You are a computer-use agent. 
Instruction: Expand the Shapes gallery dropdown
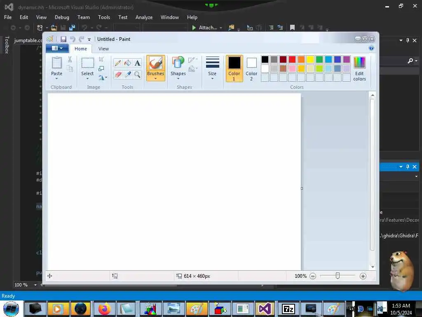pos(178,79)
